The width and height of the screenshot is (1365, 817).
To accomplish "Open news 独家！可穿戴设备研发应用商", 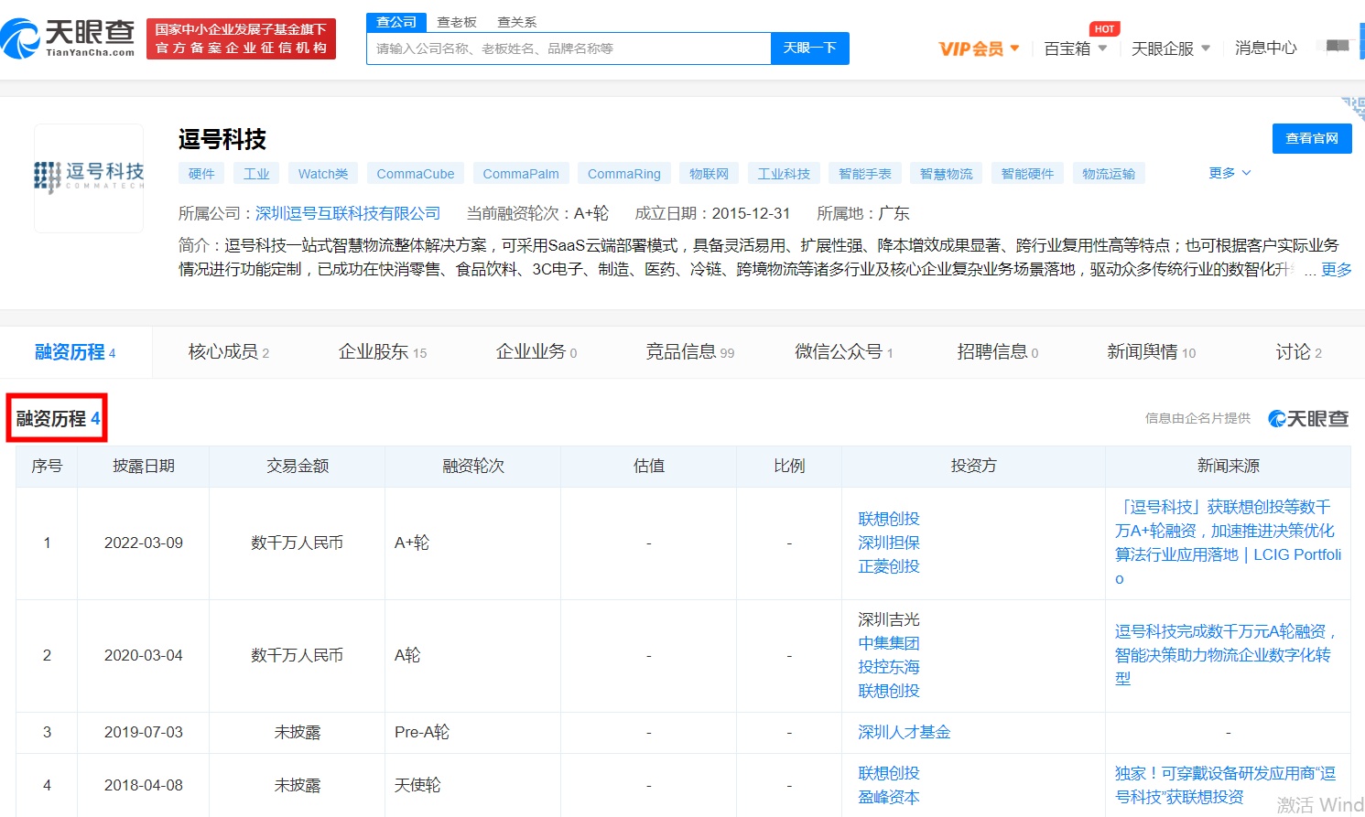I will click(1225, 785).
